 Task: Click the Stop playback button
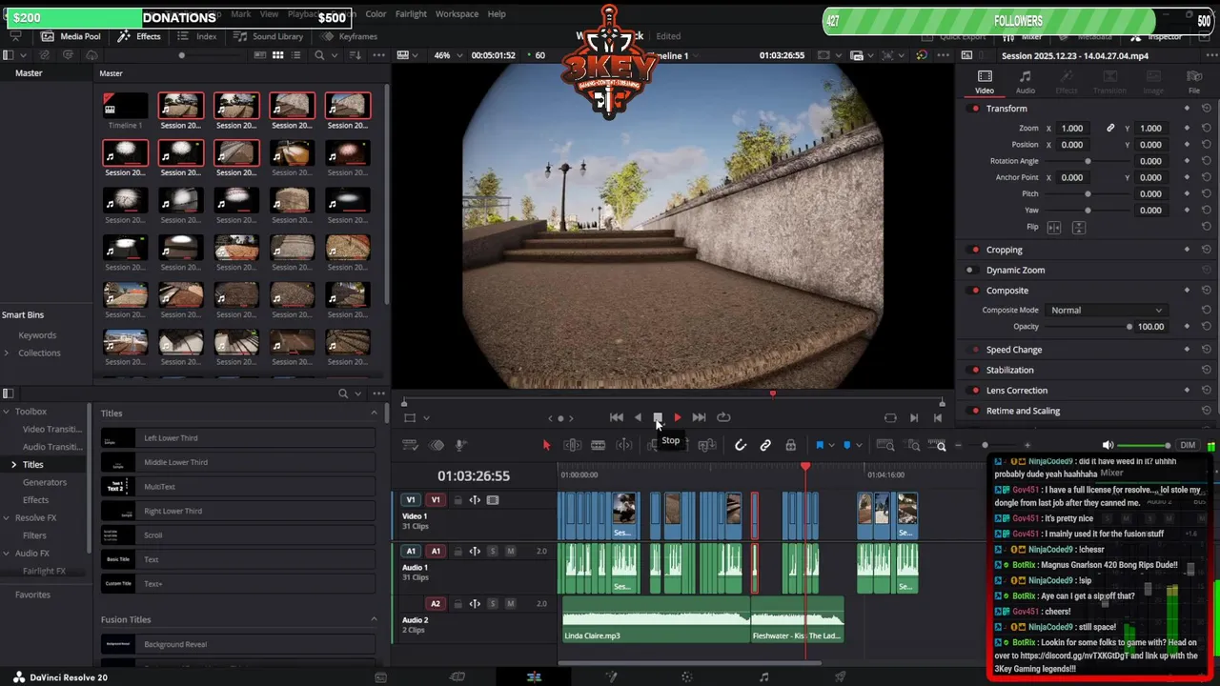pos(658,417)
